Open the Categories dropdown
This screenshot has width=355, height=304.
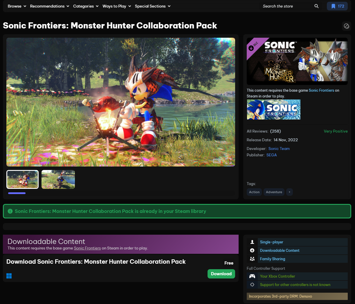coord(86,6)
